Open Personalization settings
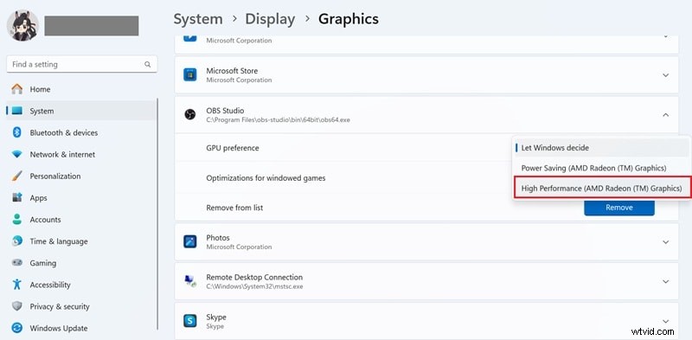This screenshot has height=340, width=692. tap(81, 176)
